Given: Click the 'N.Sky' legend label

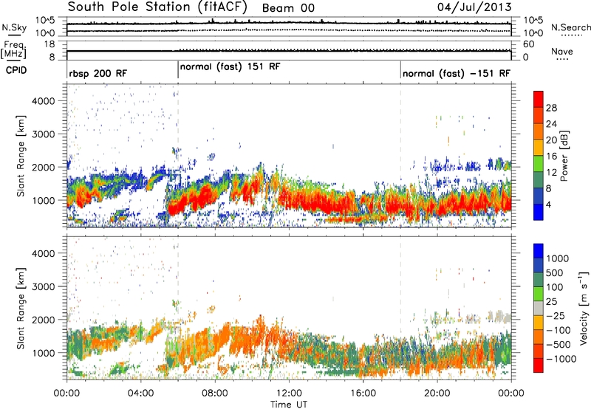Looking at the screenshot, I should 14,27.
